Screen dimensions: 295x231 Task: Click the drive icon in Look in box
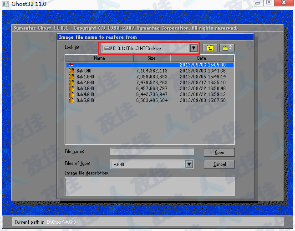pyautogui.click(x=108, y=48)
